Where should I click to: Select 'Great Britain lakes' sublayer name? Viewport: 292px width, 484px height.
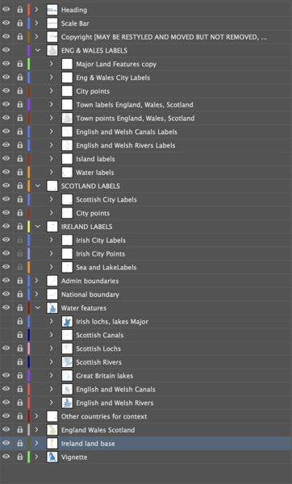click(x=105, y=376)
